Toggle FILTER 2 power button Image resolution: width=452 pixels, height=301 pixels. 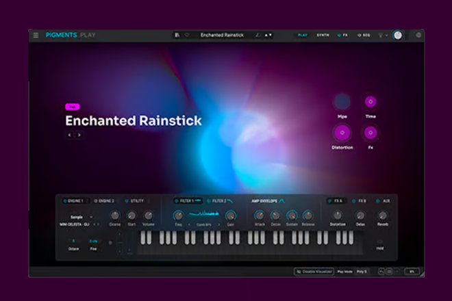(209, 200)
